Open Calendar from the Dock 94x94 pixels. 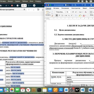click(23, 90)
